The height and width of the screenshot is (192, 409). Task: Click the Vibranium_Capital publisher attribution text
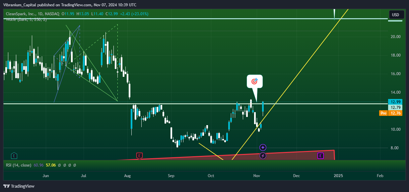pos(69,5)
